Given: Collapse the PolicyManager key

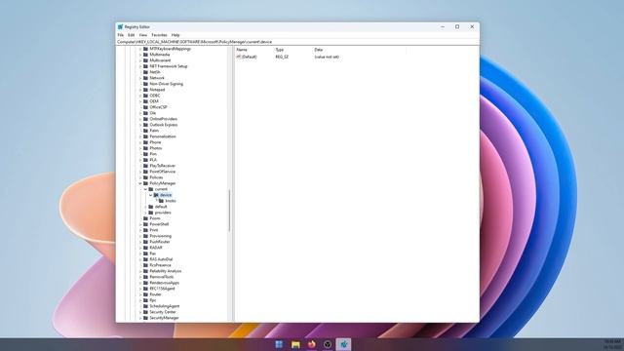Looking at the screenshot, I should tap(140, 183).
